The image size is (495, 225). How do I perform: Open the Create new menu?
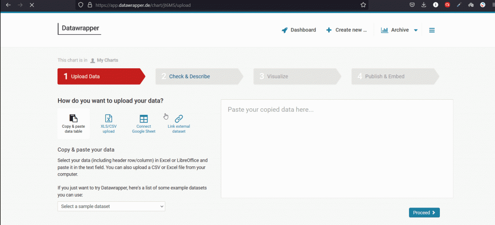[347, 30]
